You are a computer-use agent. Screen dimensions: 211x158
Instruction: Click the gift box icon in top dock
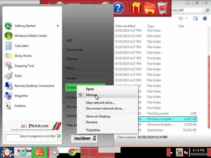tap(136, 8)
